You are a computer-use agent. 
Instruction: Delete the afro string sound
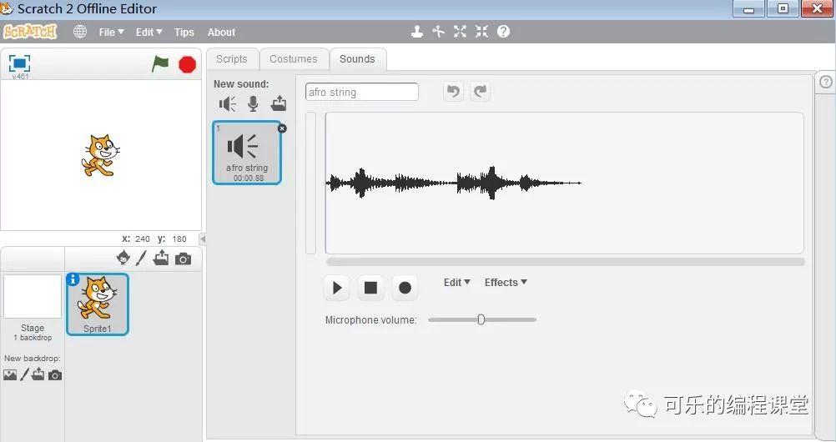(282, 128)
